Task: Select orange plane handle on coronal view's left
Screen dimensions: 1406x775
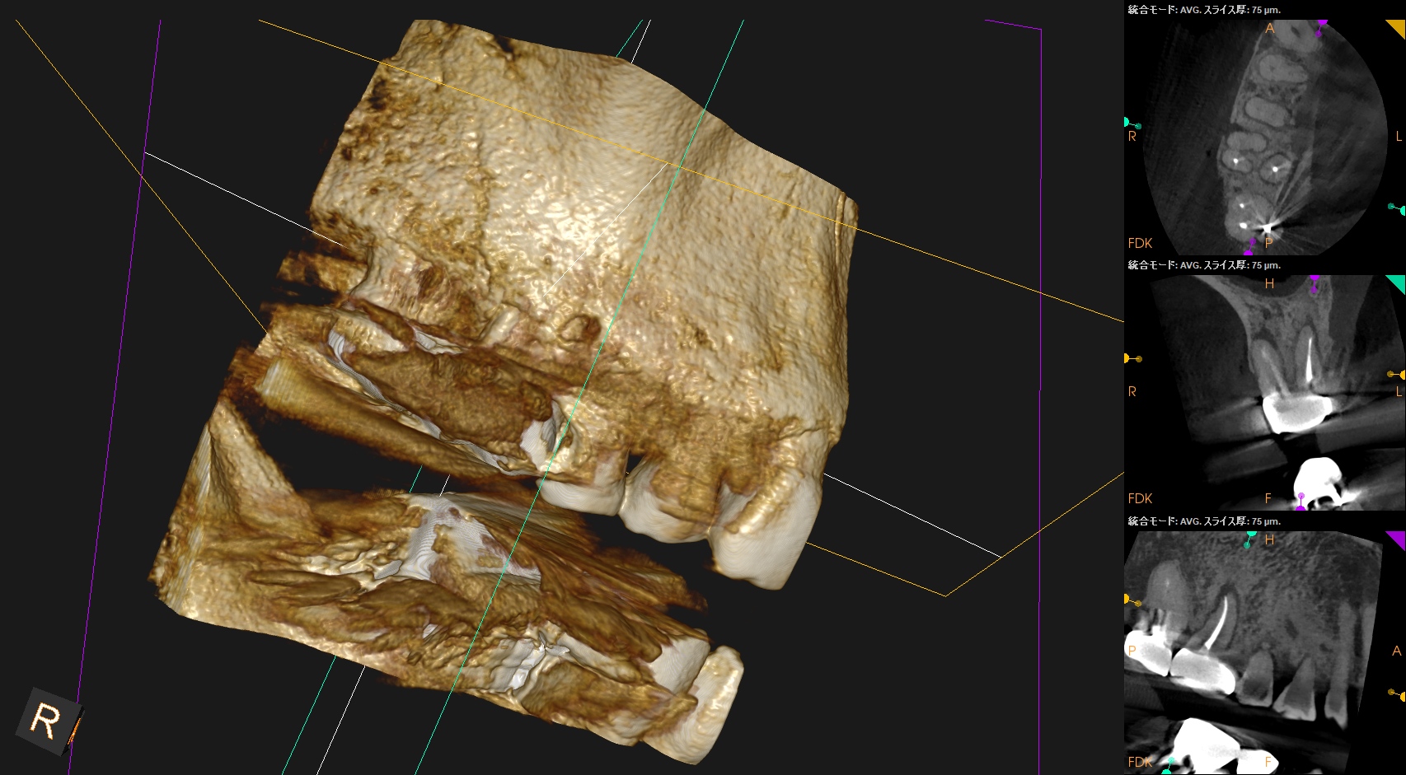Action: (1128, 358)
